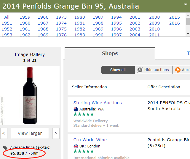This screenshot has width=190, height=159.
Task: Click the ¥5,038 average price text
Action: pos(17,153)
